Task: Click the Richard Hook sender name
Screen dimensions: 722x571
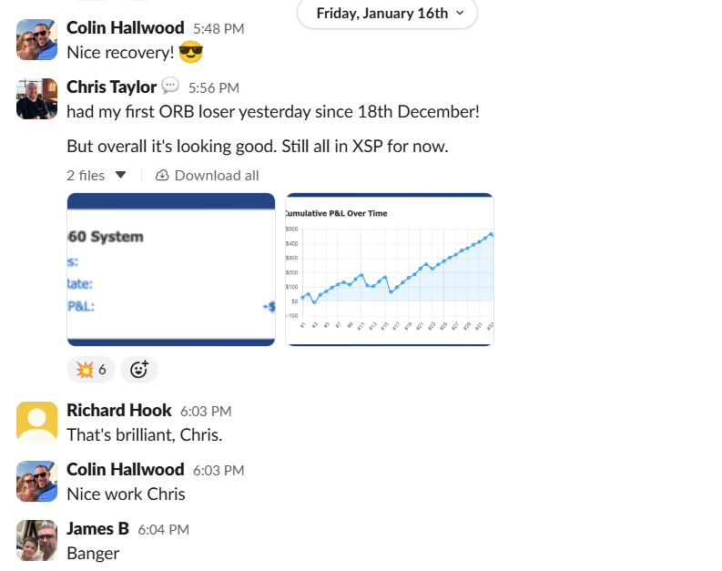Action: pos(119,411)
